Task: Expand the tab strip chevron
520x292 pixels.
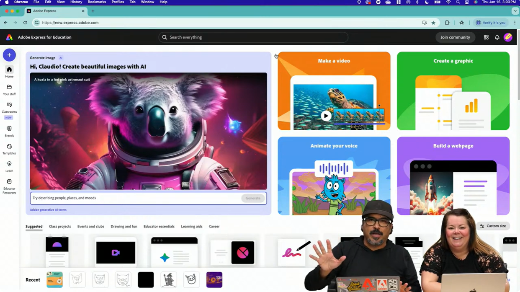Action: [x=515, y=11]
